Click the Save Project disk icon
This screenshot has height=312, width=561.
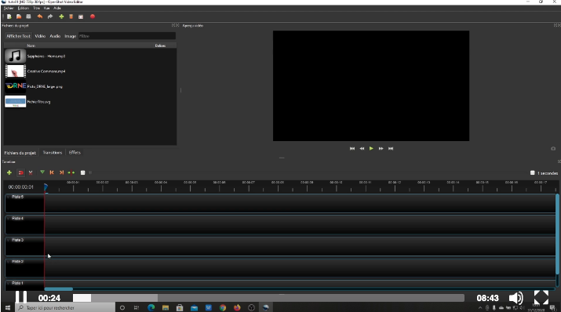point(28,16)
